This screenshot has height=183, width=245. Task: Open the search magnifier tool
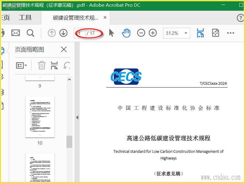point(30,33)
